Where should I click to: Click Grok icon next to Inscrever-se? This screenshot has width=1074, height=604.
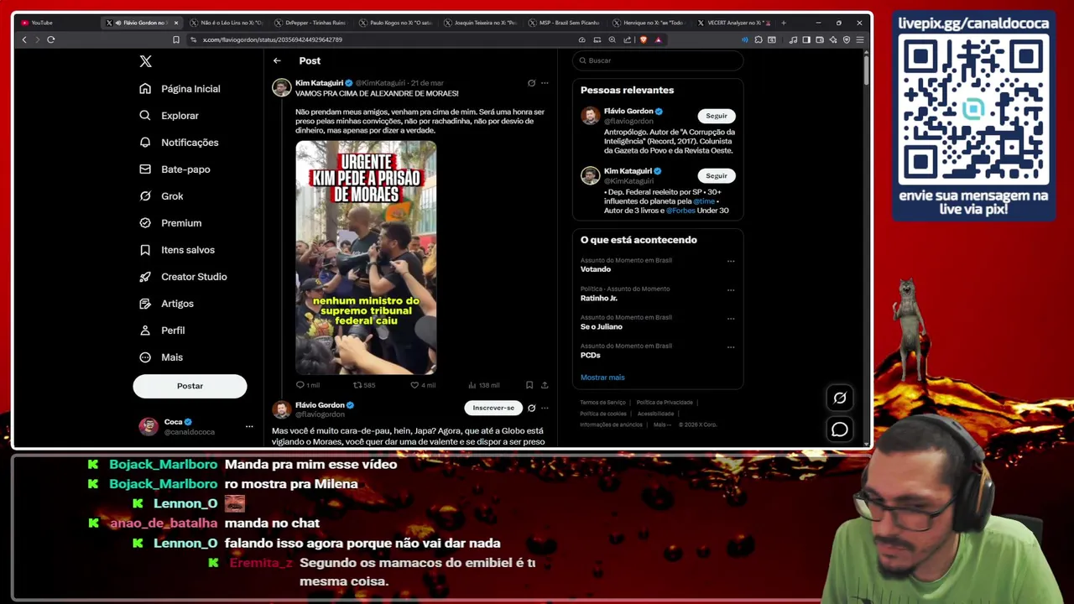531,408
